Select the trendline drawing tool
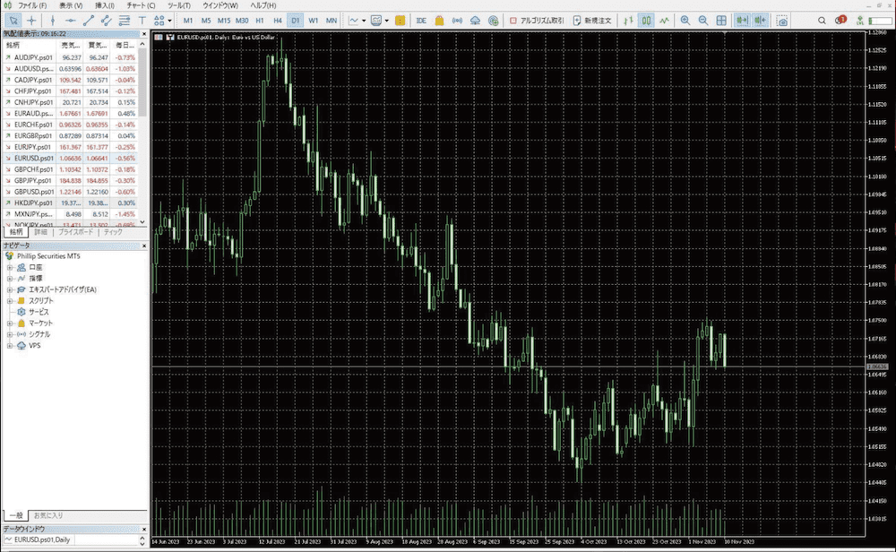 [x=89, y=20]
